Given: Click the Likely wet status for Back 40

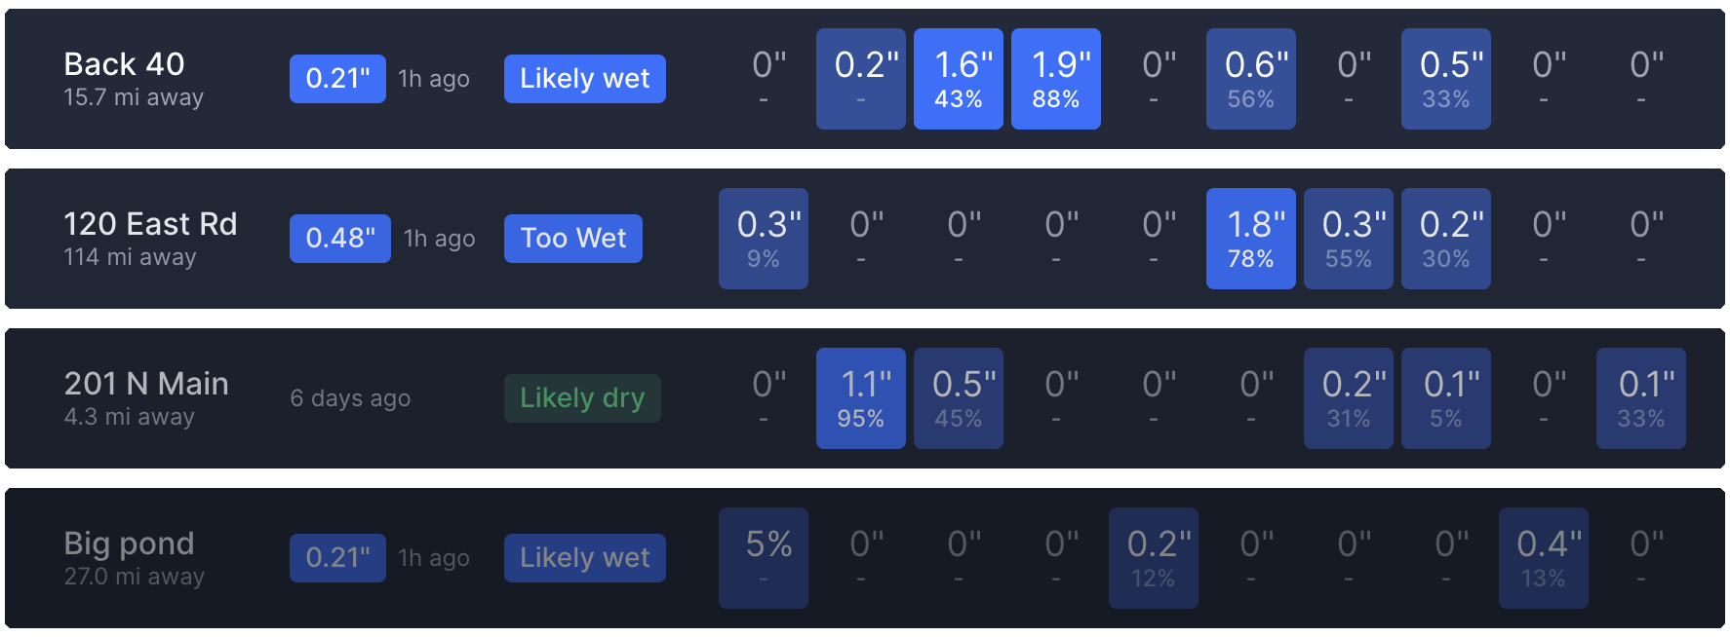Looking at the screenshot, I should point(584,79).
